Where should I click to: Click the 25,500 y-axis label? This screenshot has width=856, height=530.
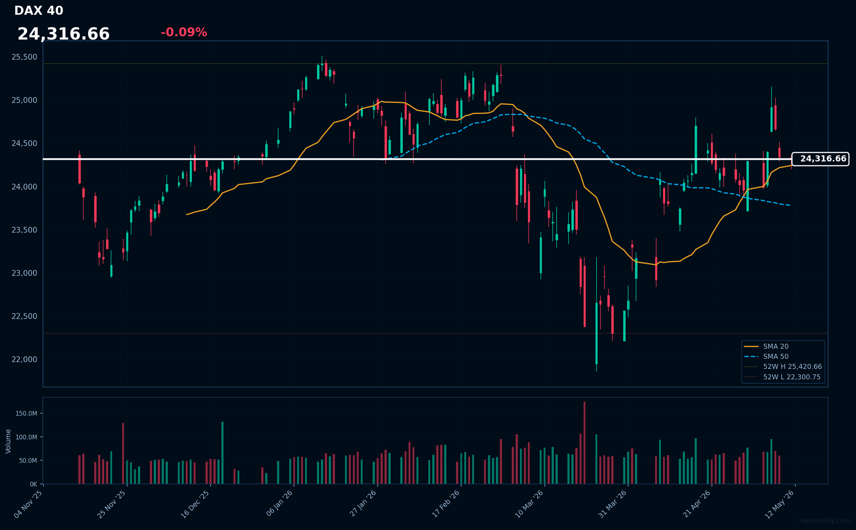[x=24, y=57]
